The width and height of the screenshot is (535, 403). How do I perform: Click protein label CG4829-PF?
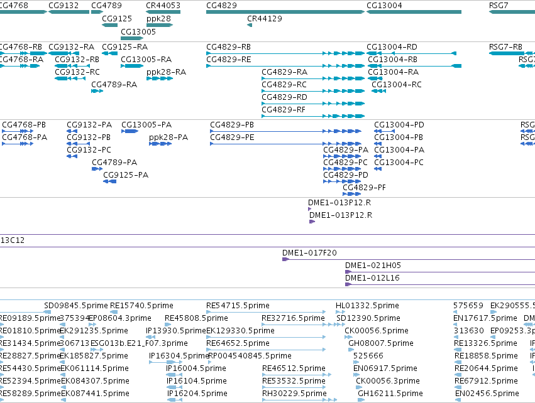364,188
